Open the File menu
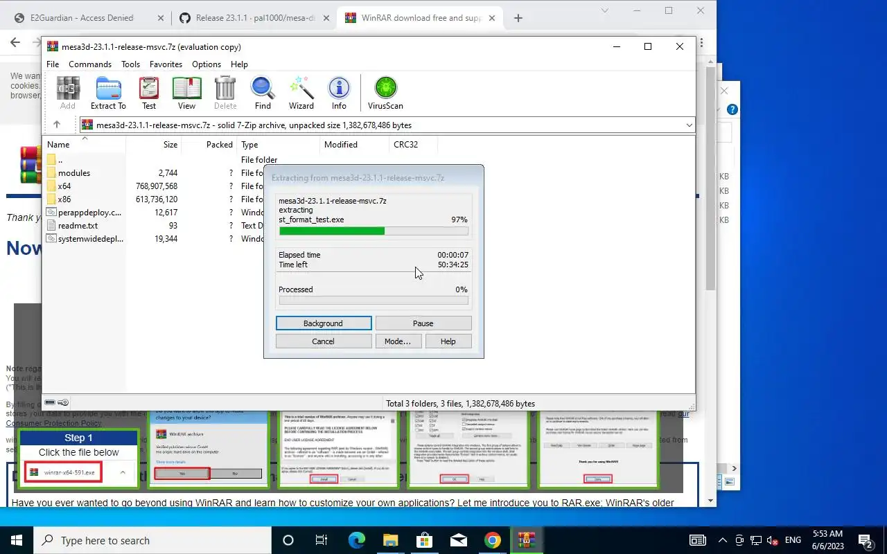The image size is (887, 554). (x=53, y=64)
